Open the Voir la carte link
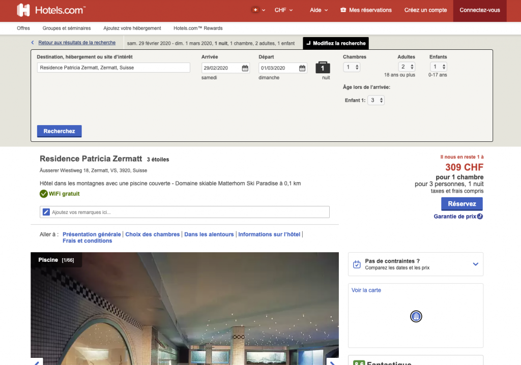The image size is (521, 365). point(366,290)
